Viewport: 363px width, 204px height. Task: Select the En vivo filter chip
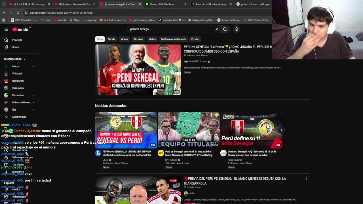click(195, 39)
